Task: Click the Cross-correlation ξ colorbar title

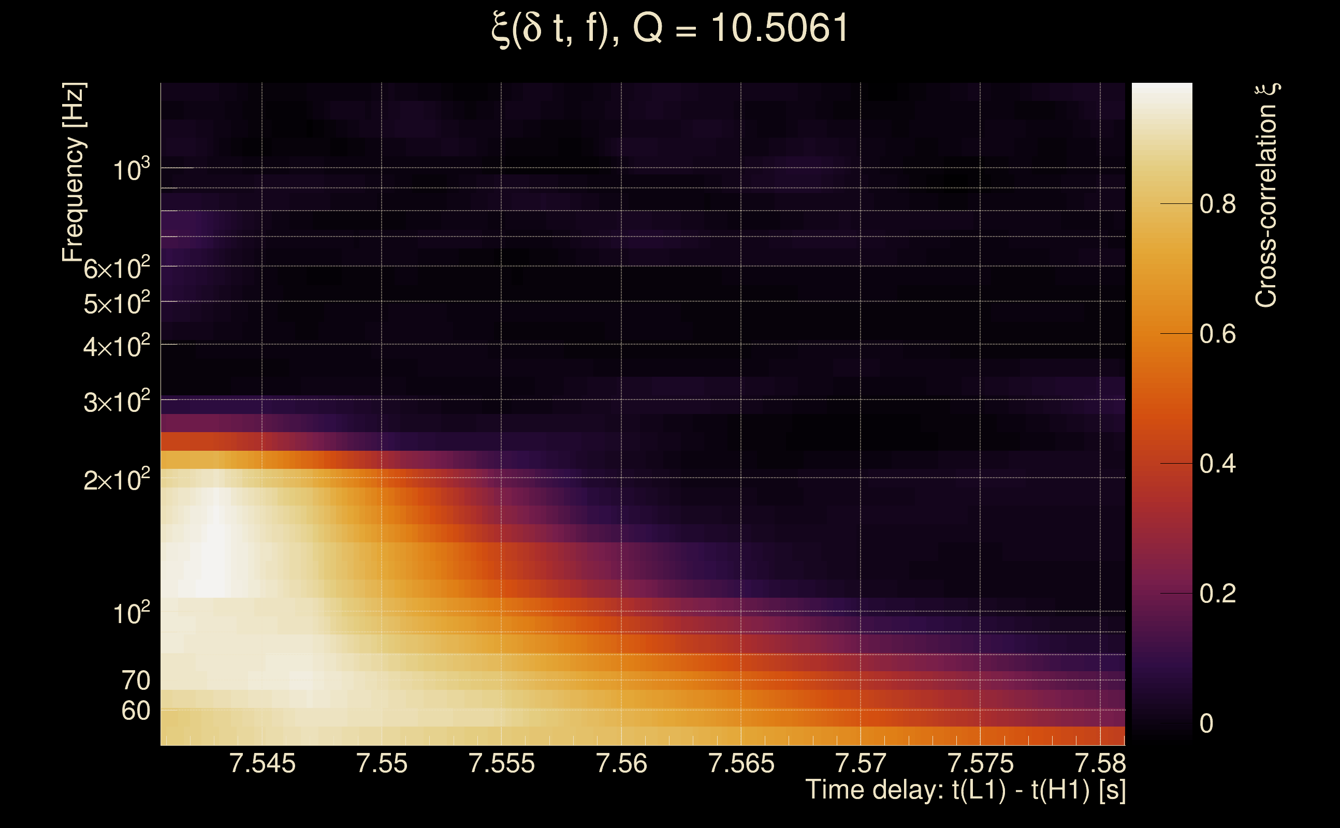Action: click(x=1267, y=196)
